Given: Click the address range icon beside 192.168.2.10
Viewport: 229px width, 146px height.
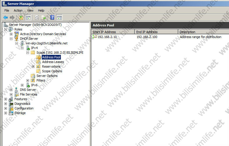Looking at the screenshot, I should pyautogui.click(x=94, y=37).
